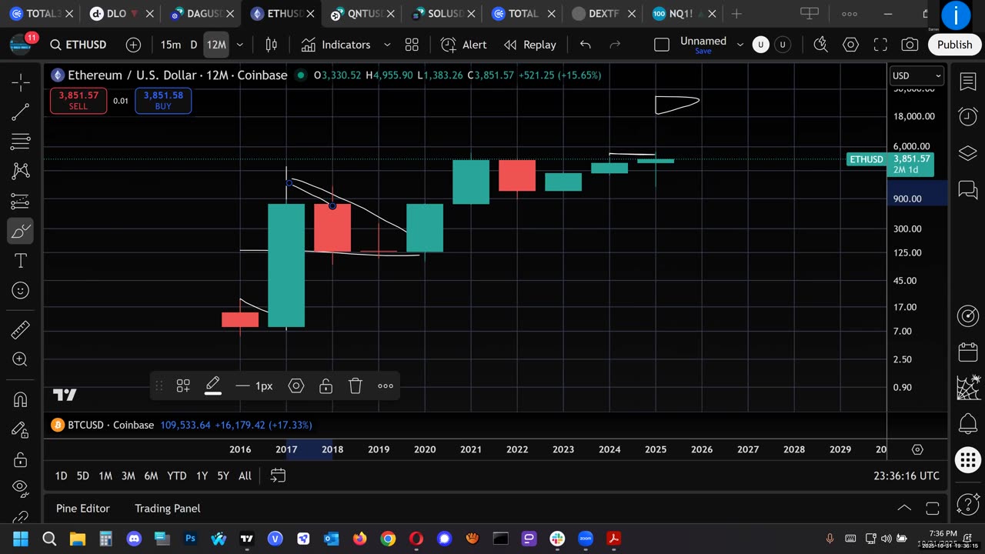Click the blue BUY 3,851.58 button

click(x=163, y=101)
